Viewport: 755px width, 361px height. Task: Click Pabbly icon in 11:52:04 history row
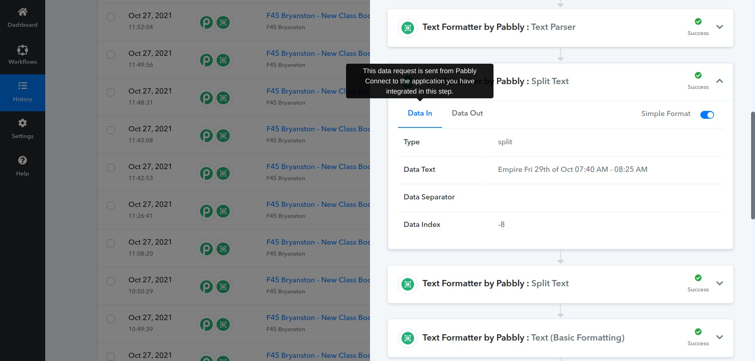tap(206, 22)
